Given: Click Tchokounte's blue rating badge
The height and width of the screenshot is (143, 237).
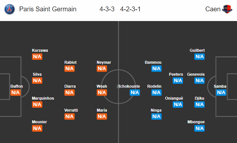Looking at the screenshot, I should point(135,93).
